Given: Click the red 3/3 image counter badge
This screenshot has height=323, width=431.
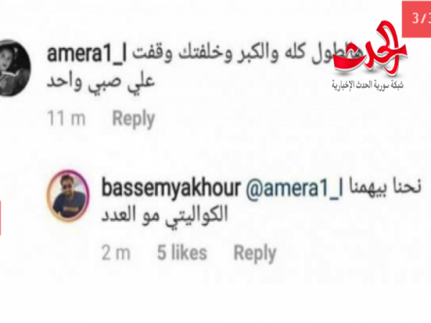Looking at the screenshot, I should pos(417,19).
